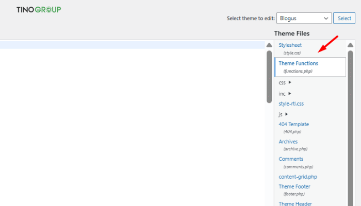The width and height of the screenshot is (361, 206).
Task: Open content-grid.php file
Action: pos(298,177)
